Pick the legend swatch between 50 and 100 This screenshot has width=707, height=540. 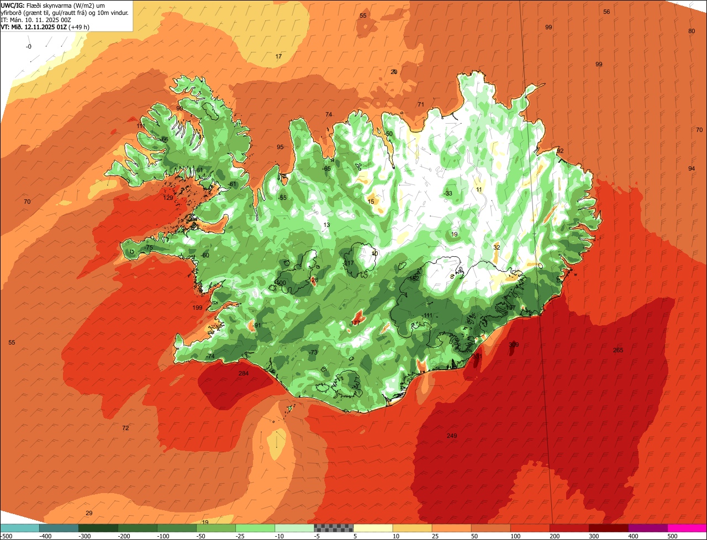point(490,528)
